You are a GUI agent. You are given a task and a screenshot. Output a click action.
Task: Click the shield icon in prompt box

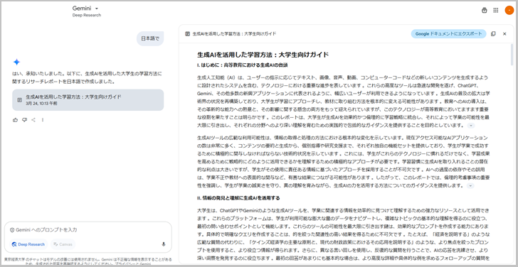coord(12,230)
